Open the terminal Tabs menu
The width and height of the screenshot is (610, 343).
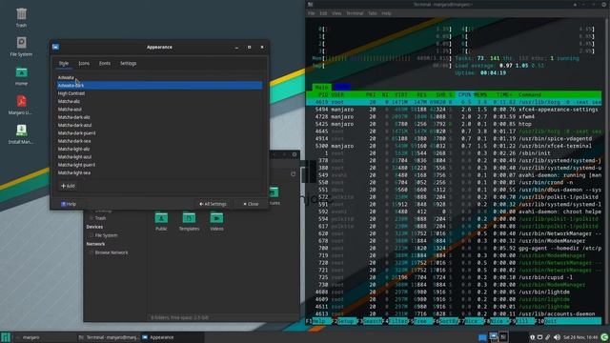click(x=373, y=13)
